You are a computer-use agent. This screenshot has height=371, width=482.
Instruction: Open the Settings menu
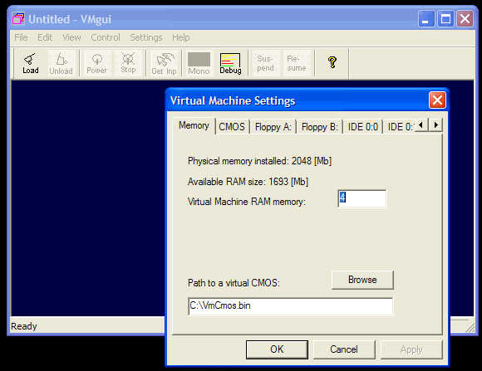146,37
